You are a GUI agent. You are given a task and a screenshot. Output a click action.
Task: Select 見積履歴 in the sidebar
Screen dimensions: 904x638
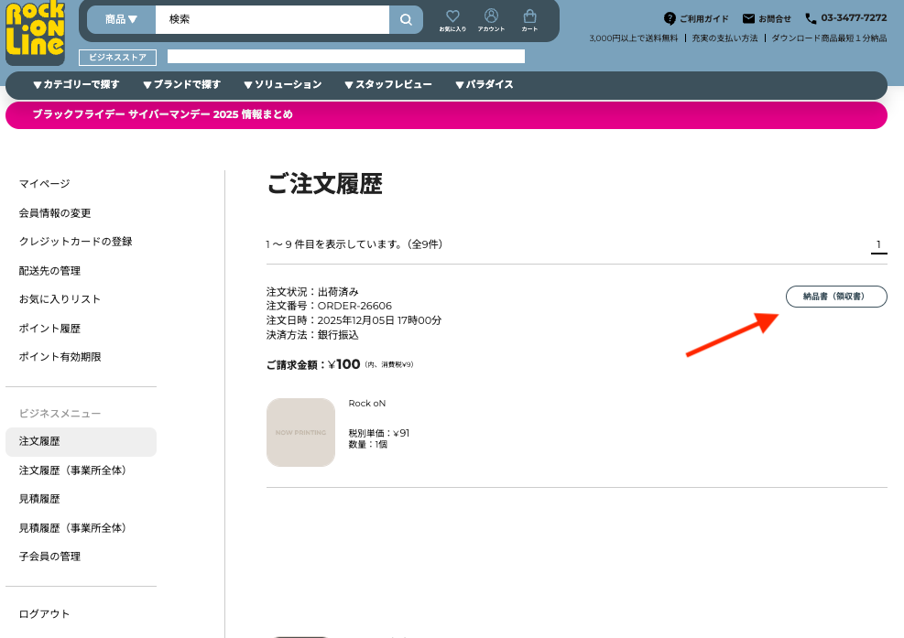point(39,499)
